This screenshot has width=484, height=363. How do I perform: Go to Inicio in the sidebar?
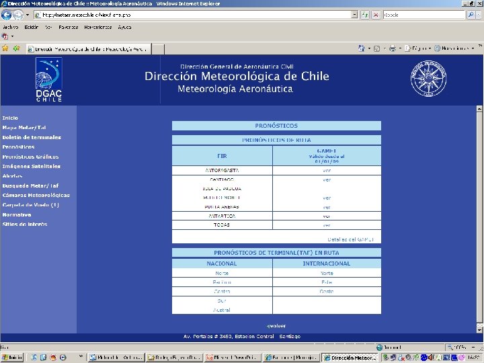(x=10, y=118)
